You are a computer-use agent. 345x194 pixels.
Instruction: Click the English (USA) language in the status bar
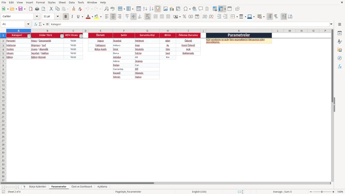click(x=199, y=192)
